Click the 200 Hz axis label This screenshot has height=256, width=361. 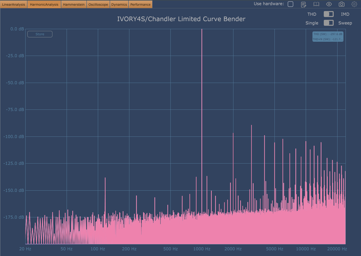(x=129, y=249)
